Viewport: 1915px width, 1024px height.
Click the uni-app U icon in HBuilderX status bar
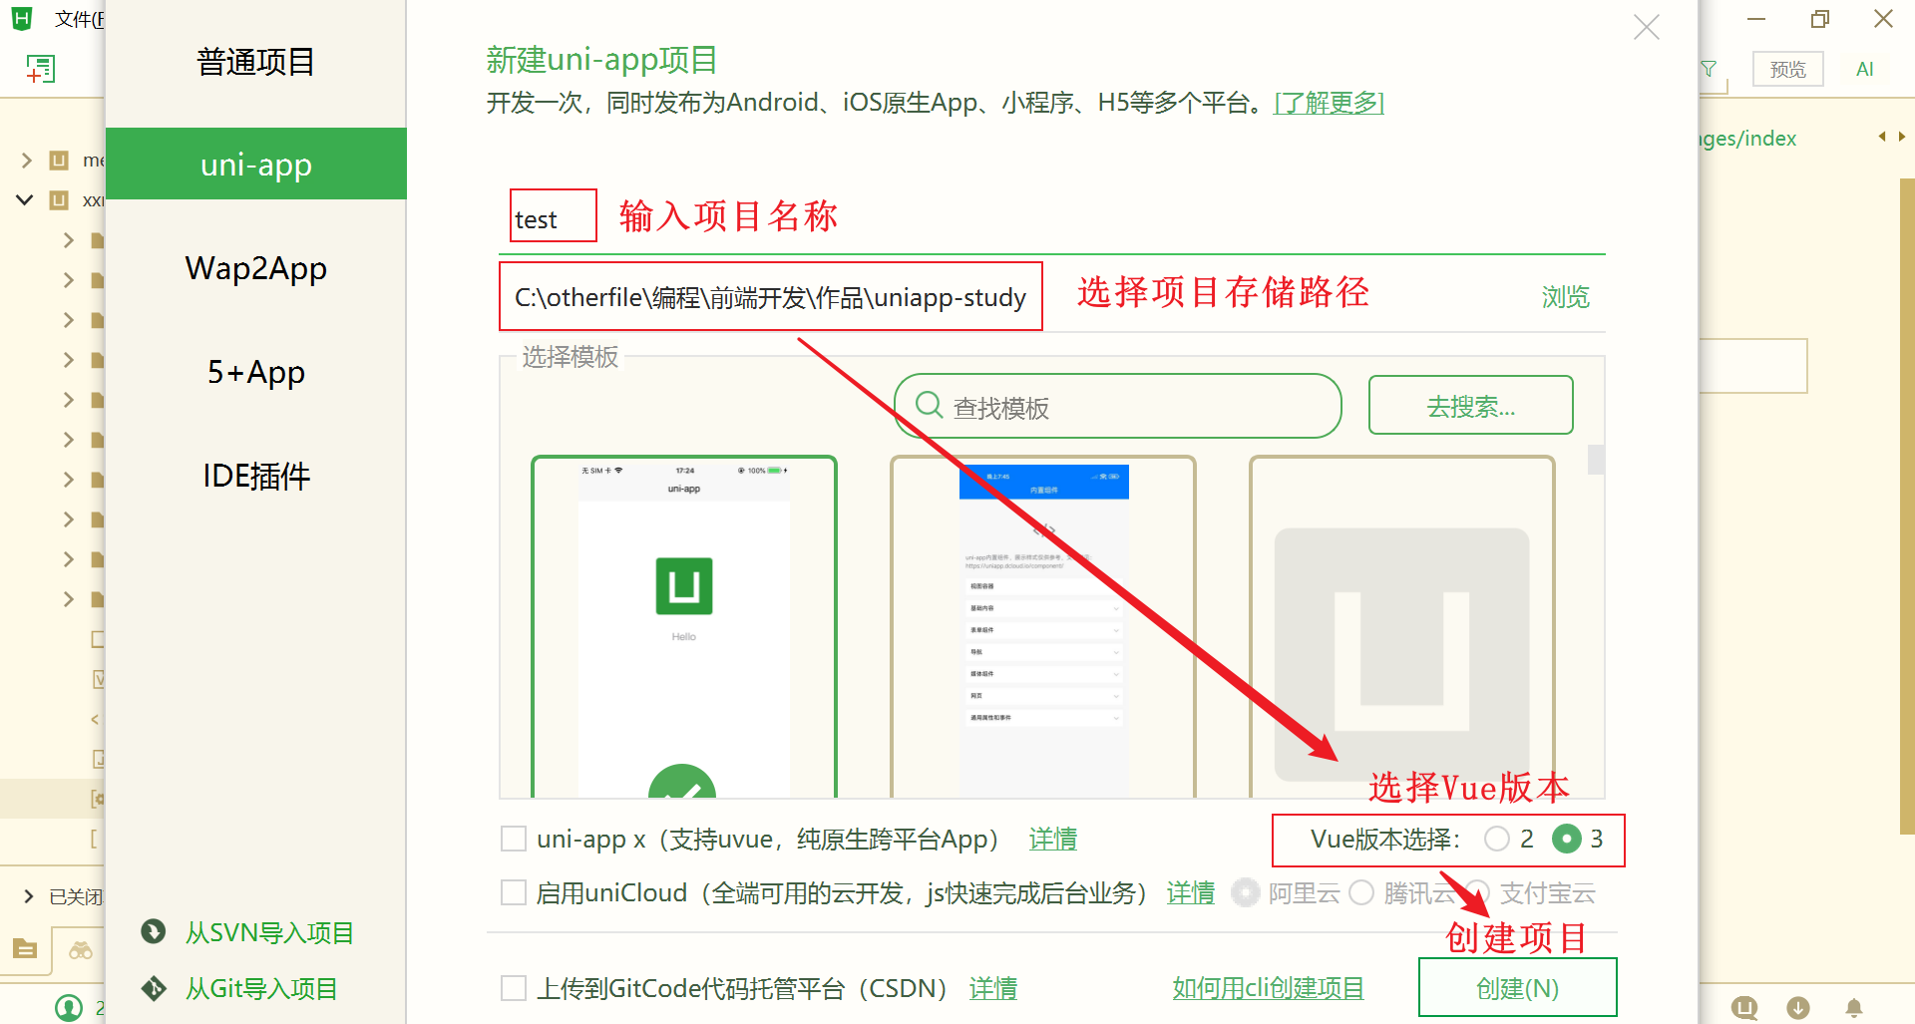[1744, 1008]
